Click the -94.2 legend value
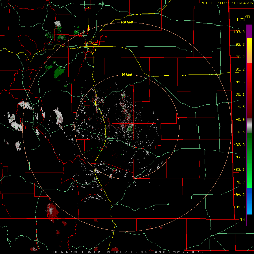Screen dimensions: 254x254 click(239, 194)
